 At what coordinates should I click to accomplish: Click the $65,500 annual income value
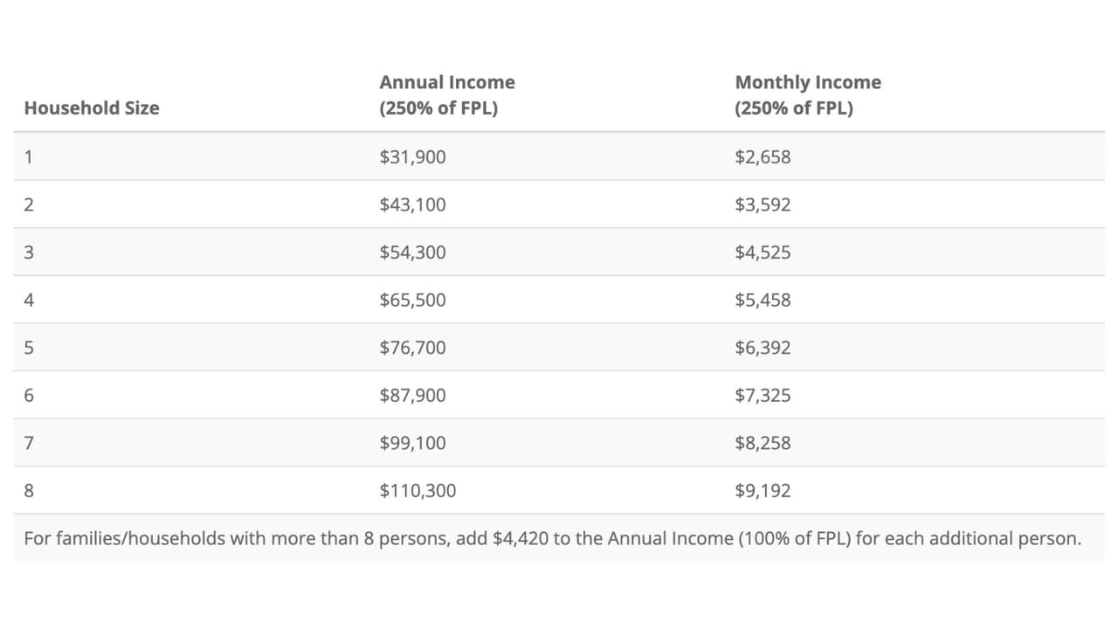click(x=412, y=301)
